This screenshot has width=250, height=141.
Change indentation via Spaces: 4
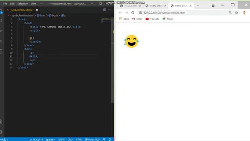pyautogui.click(x=50, y=139)
